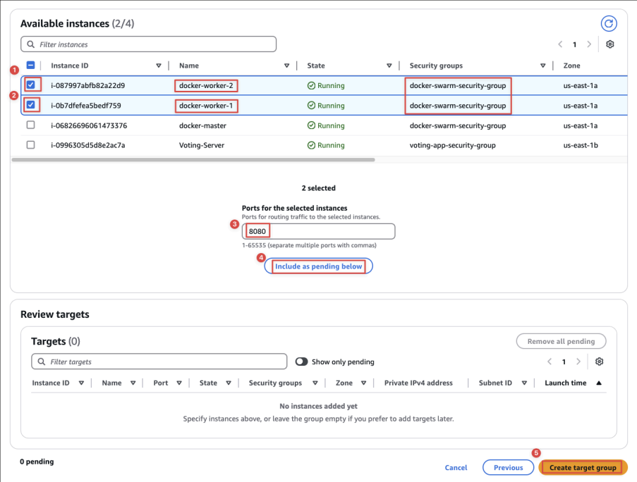Open targets table preferences gear
The width and height of the screenshot is (637, 482).
click(x=599, y=361)
